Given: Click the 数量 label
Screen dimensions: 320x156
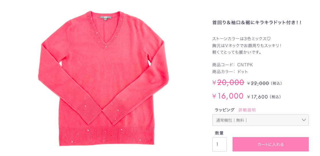Looking at the screenshot, I should click(219, 133).
